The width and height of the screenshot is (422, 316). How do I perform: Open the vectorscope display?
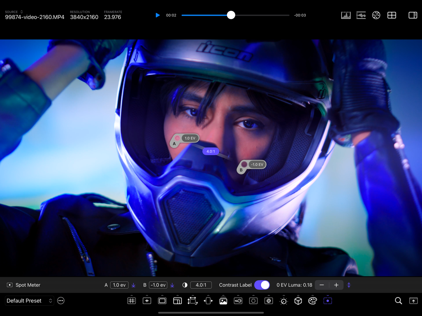[x=376, y=15]
